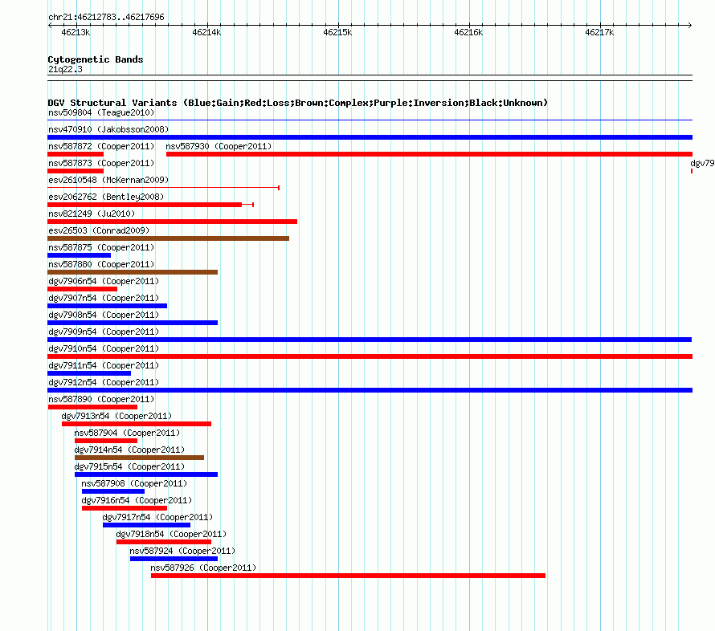Select the nsv470910 (Jakobsson2008) blue gain bar
This screenshot has height=631, width=715.
(370, 137)
